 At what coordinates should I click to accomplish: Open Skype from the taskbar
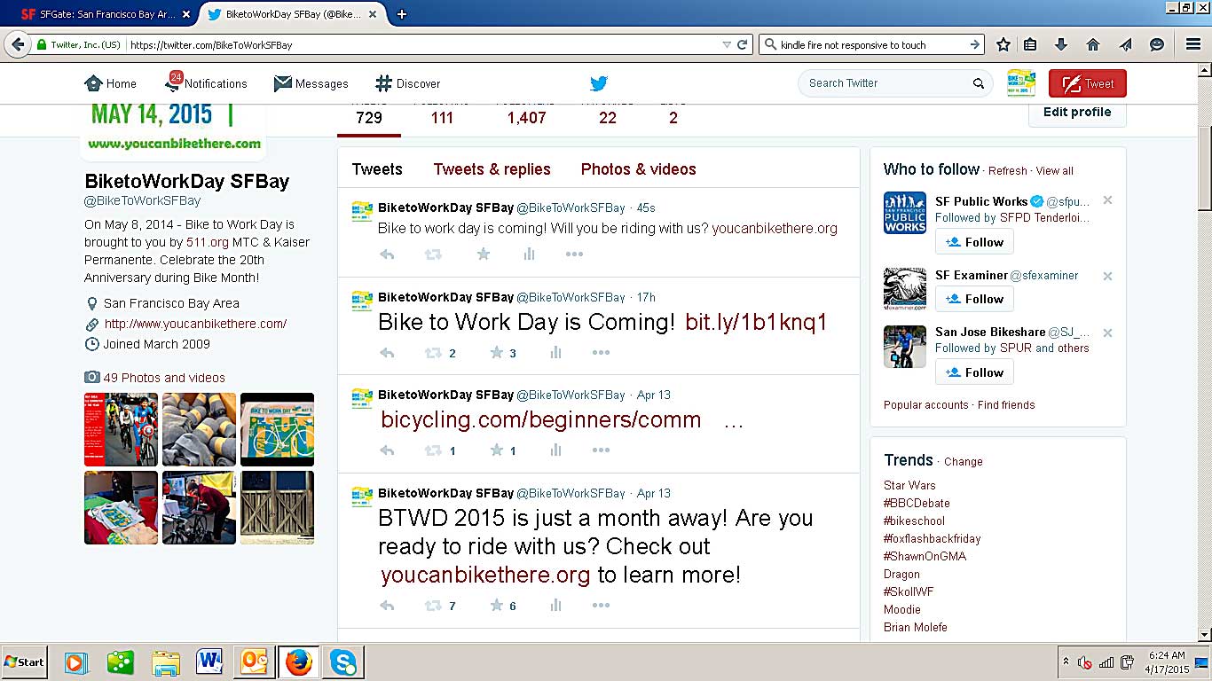pos(343,662)
